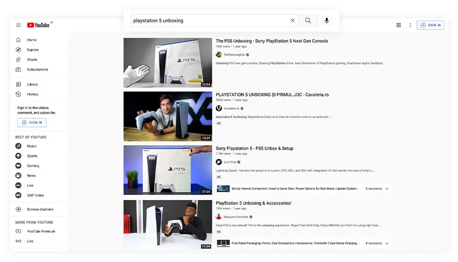
Task: Click the Gaming sidebar label
Action: point(33,166)
